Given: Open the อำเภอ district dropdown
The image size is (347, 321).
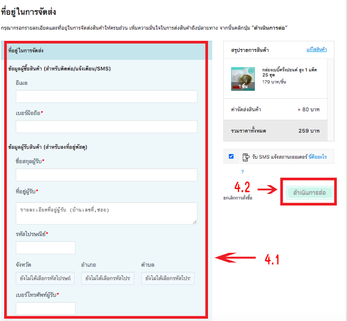Looking at the screenshot, I should coord(107,279).
